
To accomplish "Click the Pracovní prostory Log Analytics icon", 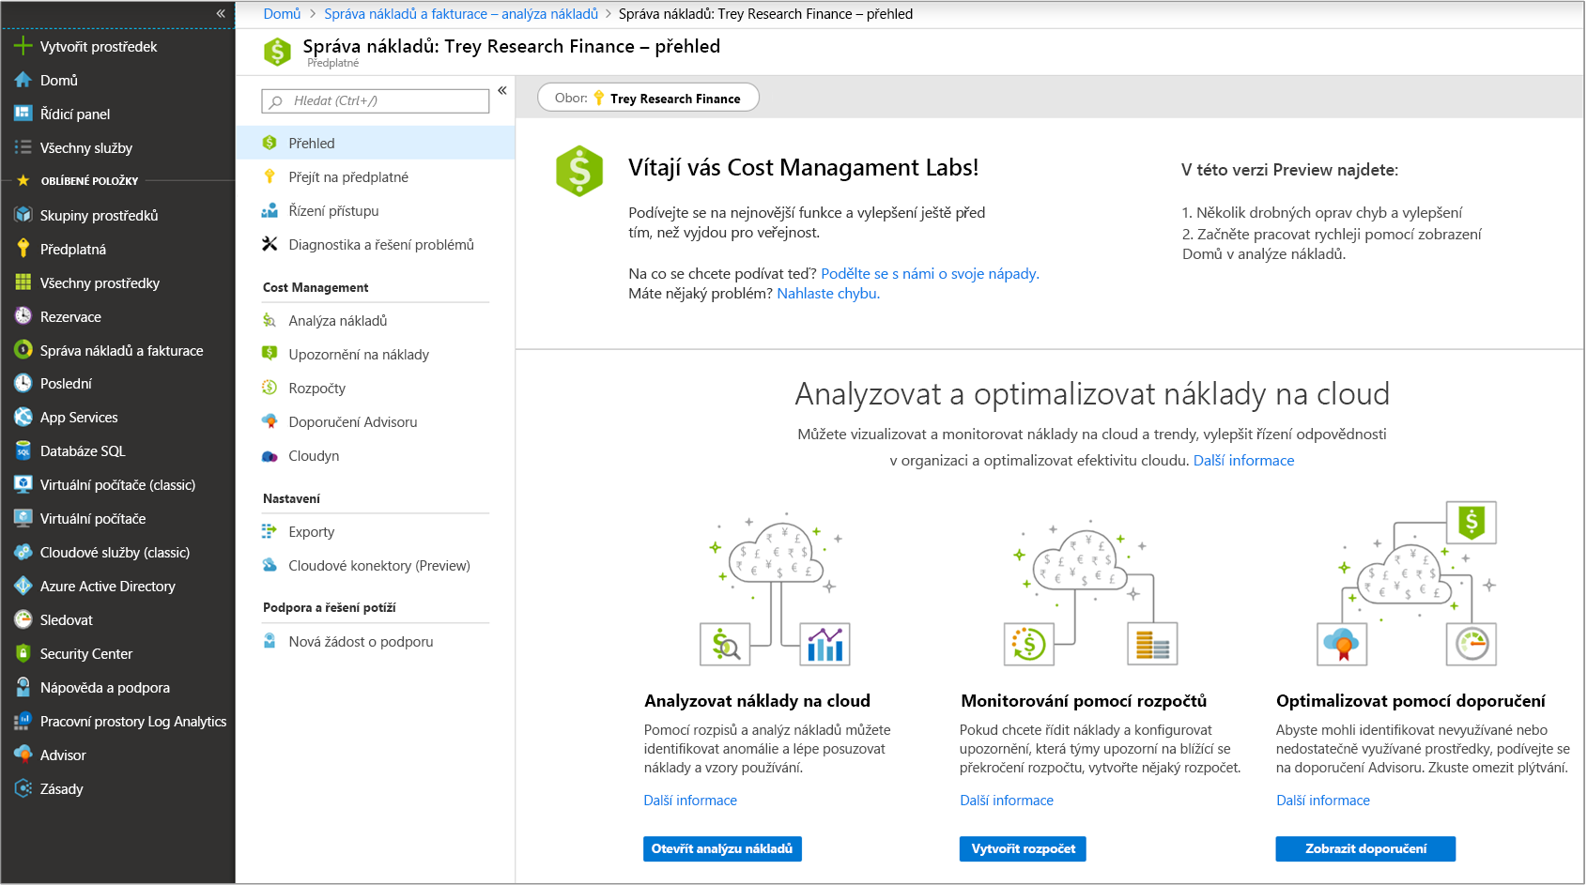I will [23, 721].
